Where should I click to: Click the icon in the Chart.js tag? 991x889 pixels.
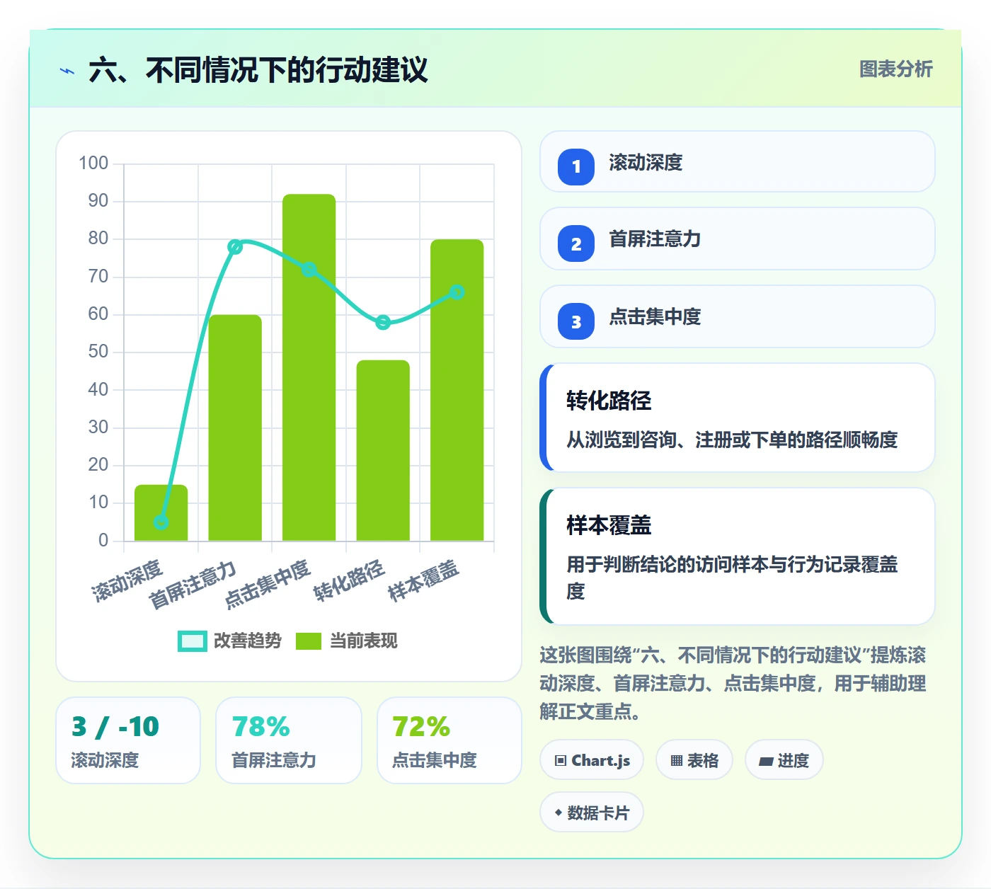click(x=561, y=761)
